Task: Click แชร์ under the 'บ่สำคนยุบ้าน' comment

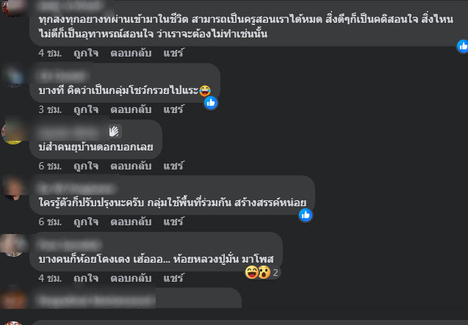Action: point(173,166)
